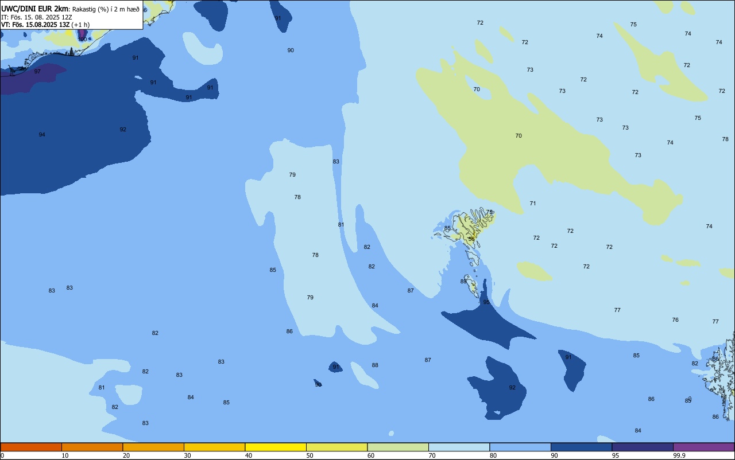Screen dimensions: 735x460
Task: Click the 'VT: Fös. 15.08.2025 13Z' valid-time line
Action: [35, 25]
